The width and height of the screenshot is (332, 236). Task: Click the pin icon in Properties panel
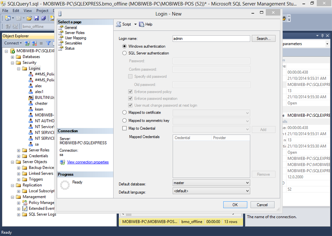tap(322, 36)
